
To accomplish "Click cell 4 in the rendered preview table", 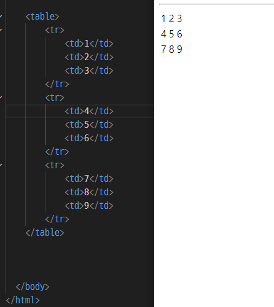I will [x=163, y=34].
